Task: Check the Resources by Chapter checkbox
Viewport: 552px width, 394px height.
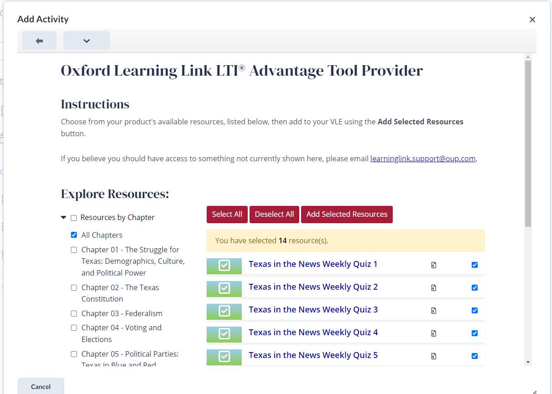Action: click(x=74, y=217)
